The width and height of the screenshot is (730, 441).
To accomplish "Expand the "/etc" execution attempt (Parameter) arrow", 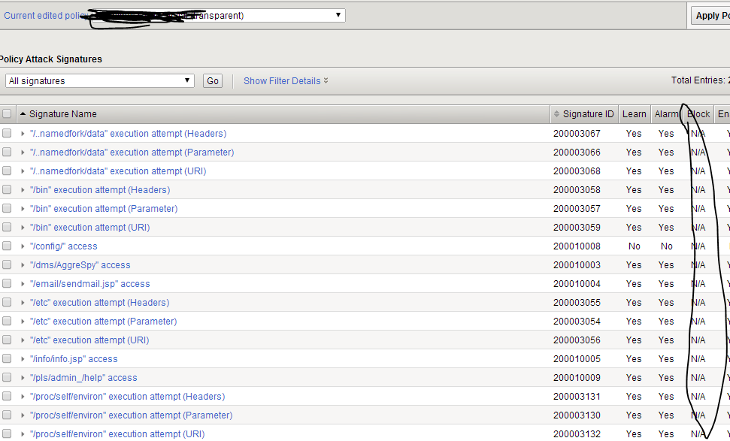I will [x=23, y=322].
